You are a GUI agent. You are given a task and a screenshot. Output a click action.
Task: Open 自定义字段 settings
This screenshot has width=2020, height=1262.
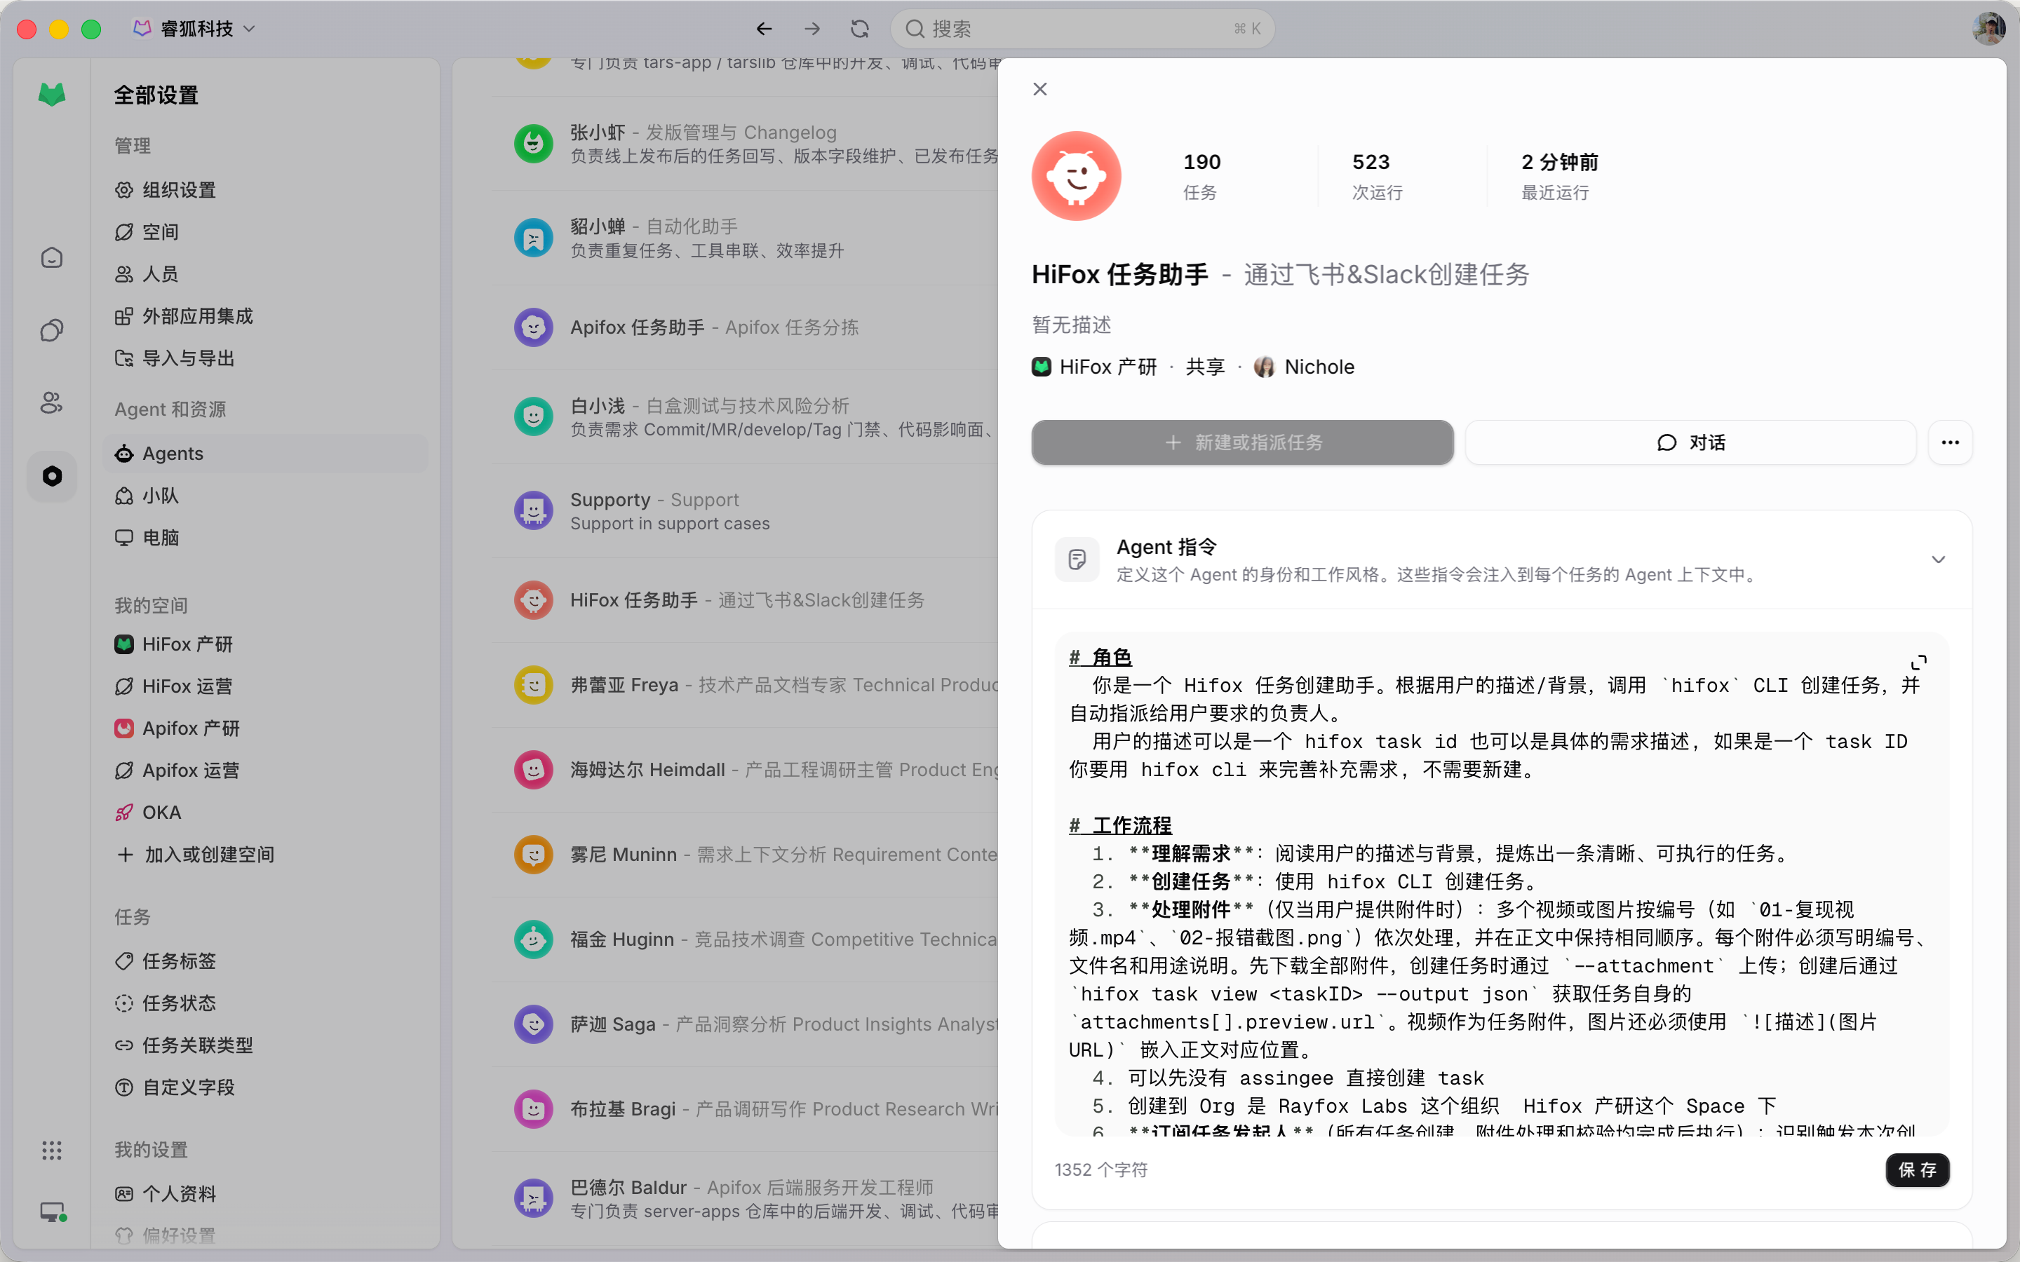point(265,1087)
